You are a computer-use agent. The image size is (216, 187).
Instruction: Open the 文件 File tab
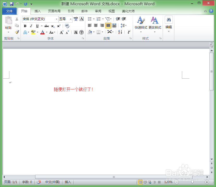[9, 11]
